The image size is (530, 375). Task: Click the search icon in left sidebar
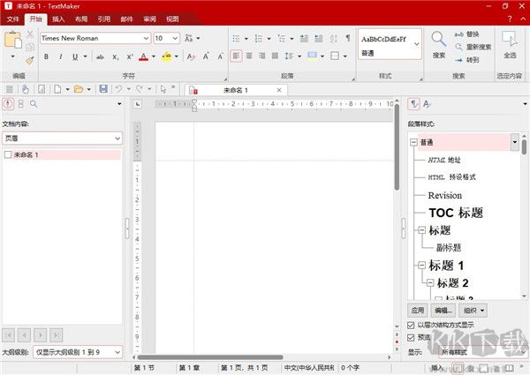point(34,104)
